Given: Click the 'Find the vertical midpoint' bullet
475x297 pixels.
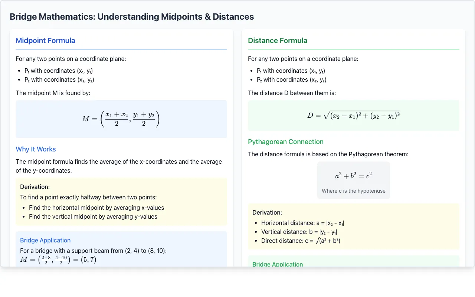Looking at the screenshot, I should [93, 216].
